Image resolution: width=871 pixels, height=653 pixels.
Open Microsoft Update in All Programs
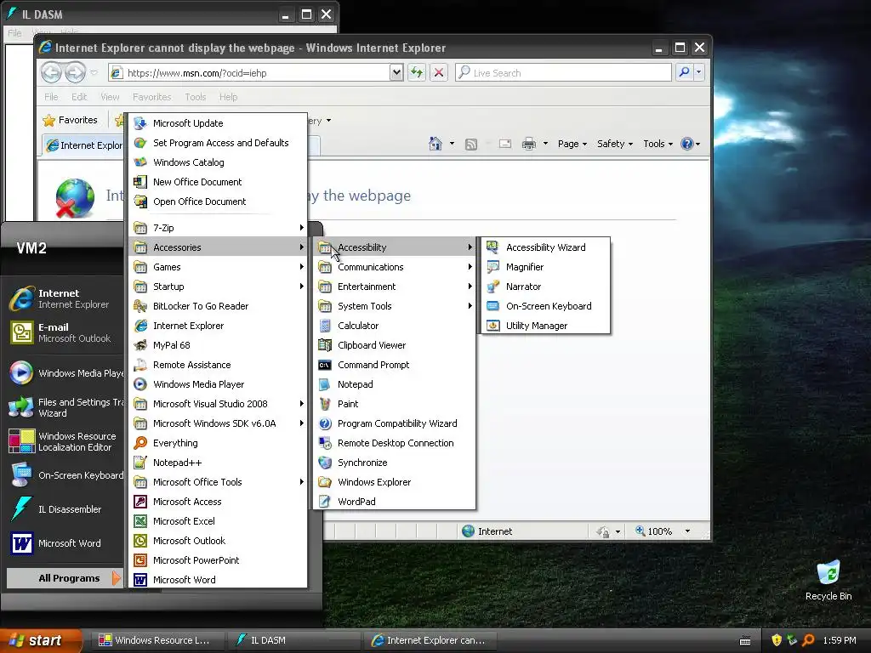[218, 123]
